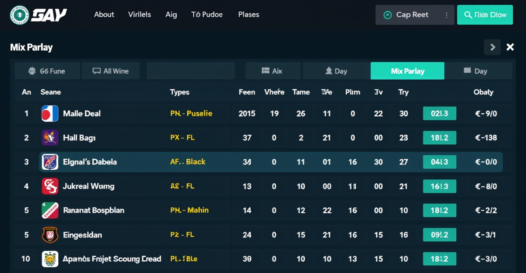The width and height of the screenshot is (526, 273).
Task: Open the Plases navigation item
Action: tap(249, 14)
